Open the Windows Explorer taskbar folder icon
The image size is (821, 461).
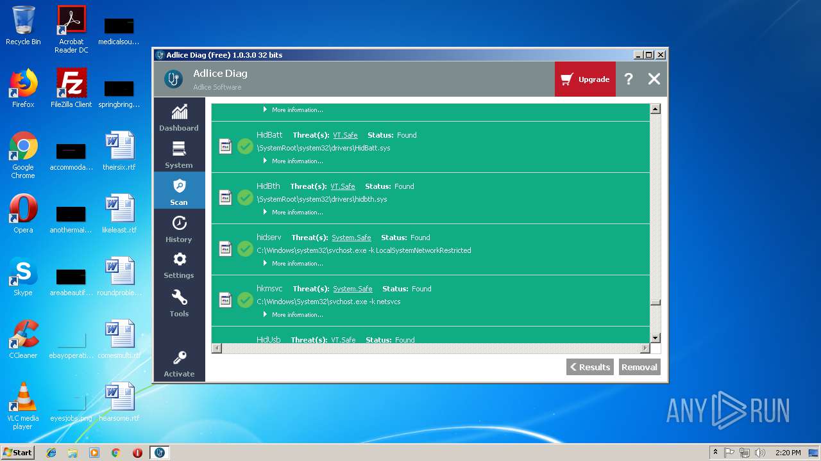click(72, 453)
